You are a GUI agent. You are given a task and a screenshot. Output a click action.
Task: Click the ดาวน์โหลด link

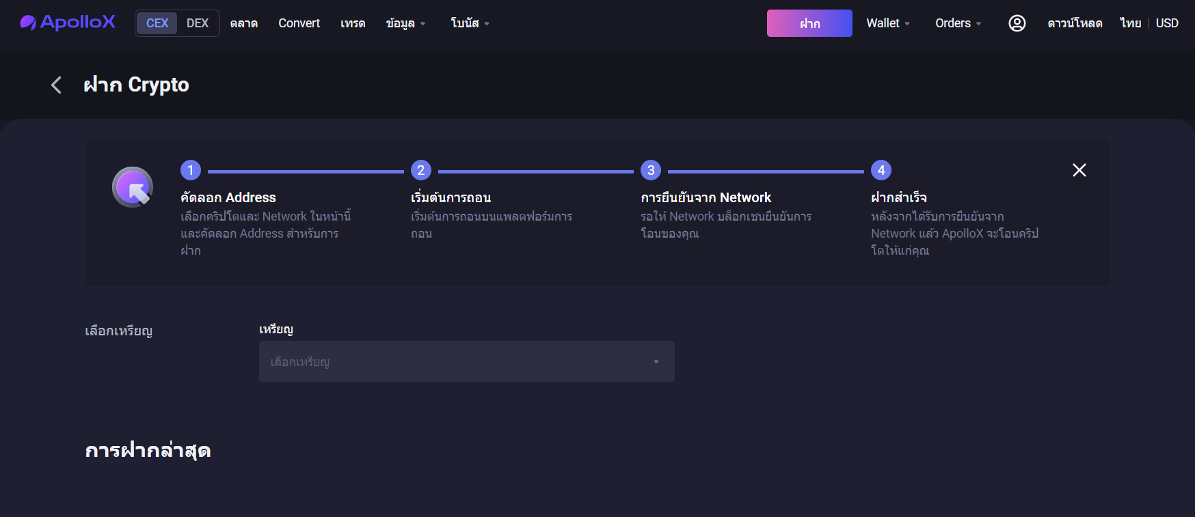[1075, 23]
